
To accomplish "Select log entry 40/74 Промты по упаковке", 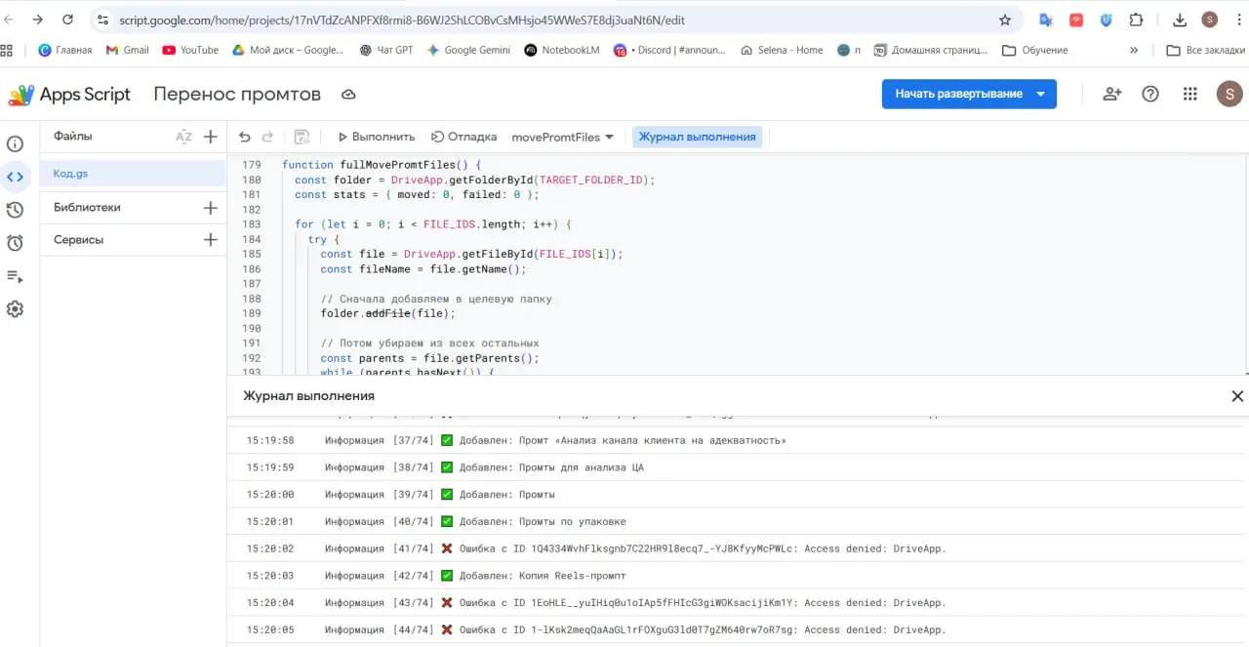I will coord(738,522).
